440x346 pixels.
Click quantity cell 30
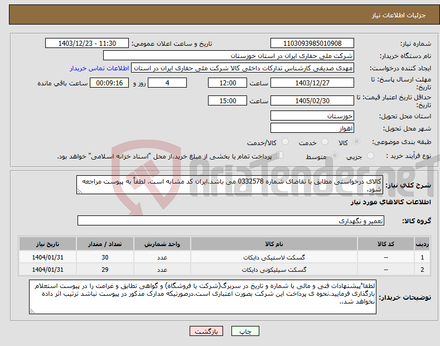point(105,257)
